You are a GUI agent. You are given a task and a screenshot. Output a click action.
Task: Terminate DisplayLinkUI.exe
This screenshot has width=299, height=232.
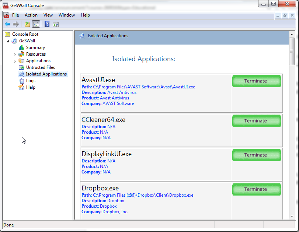coord(257,155)
